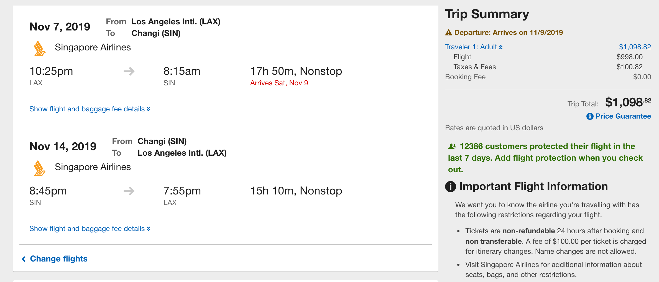Click the Change flights link
Screen dimensions: 659x282
tap(58, 259)
